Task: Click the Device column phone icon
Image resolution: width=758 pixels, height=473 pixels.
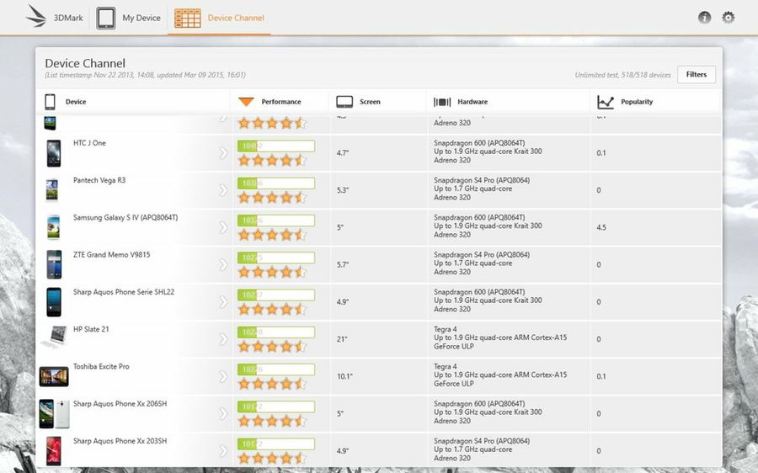Action: point(50,102)
